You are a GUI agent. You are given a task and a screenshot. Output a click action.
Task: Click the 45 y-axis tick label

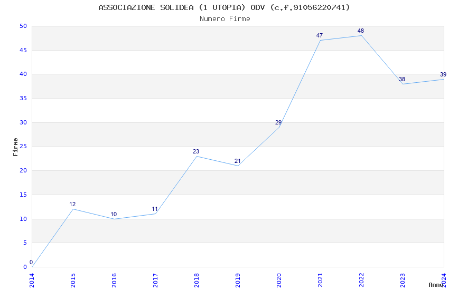coord(23,50)
